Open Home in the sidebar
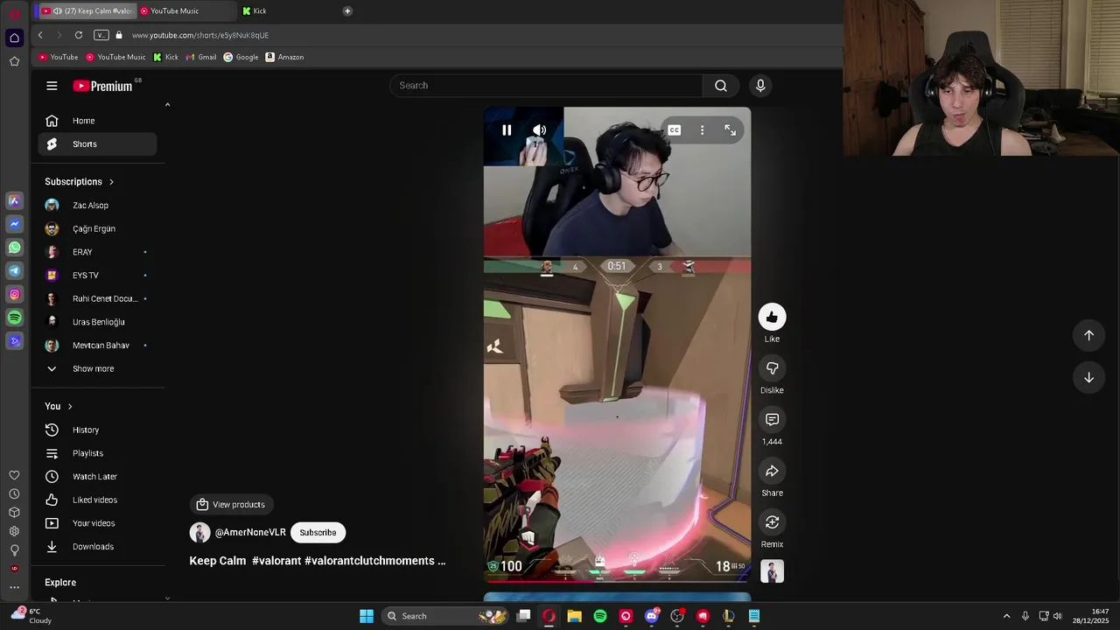 [97, 121]
